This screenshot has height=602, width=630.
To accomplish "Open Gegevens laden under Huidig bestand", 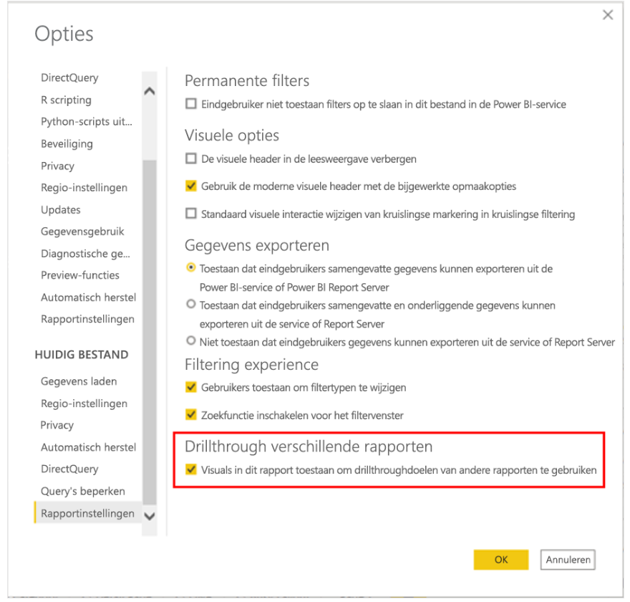I will (x=79, y=381).
